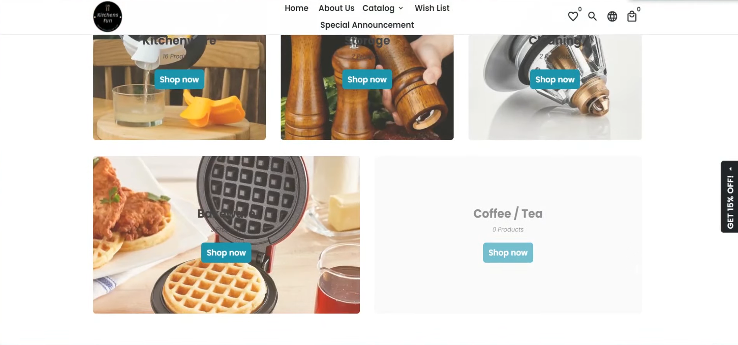Image resolution: width=738 pixels, height=345 pixels.
Task: Open the Catalog menu
Action: [x=378, y=8]
